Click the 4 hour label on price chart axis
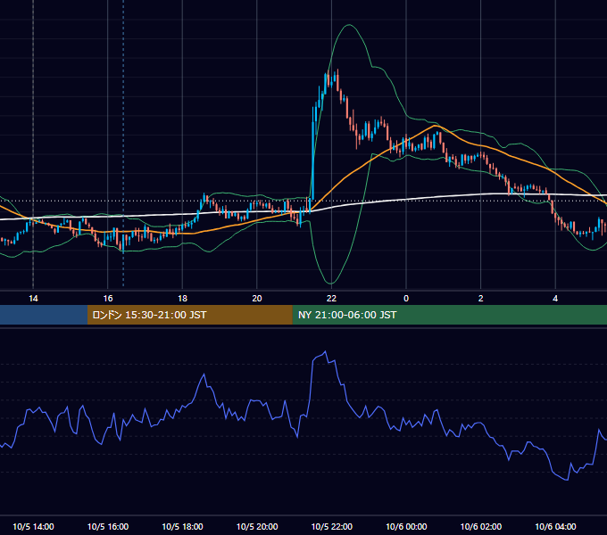This screenshot has width=607, height=535. [x=555, y=299]
